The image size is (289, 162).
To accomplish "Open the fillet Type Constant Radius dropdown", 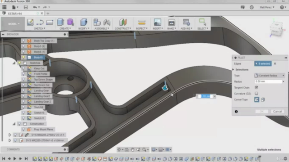I will point(270,76).
